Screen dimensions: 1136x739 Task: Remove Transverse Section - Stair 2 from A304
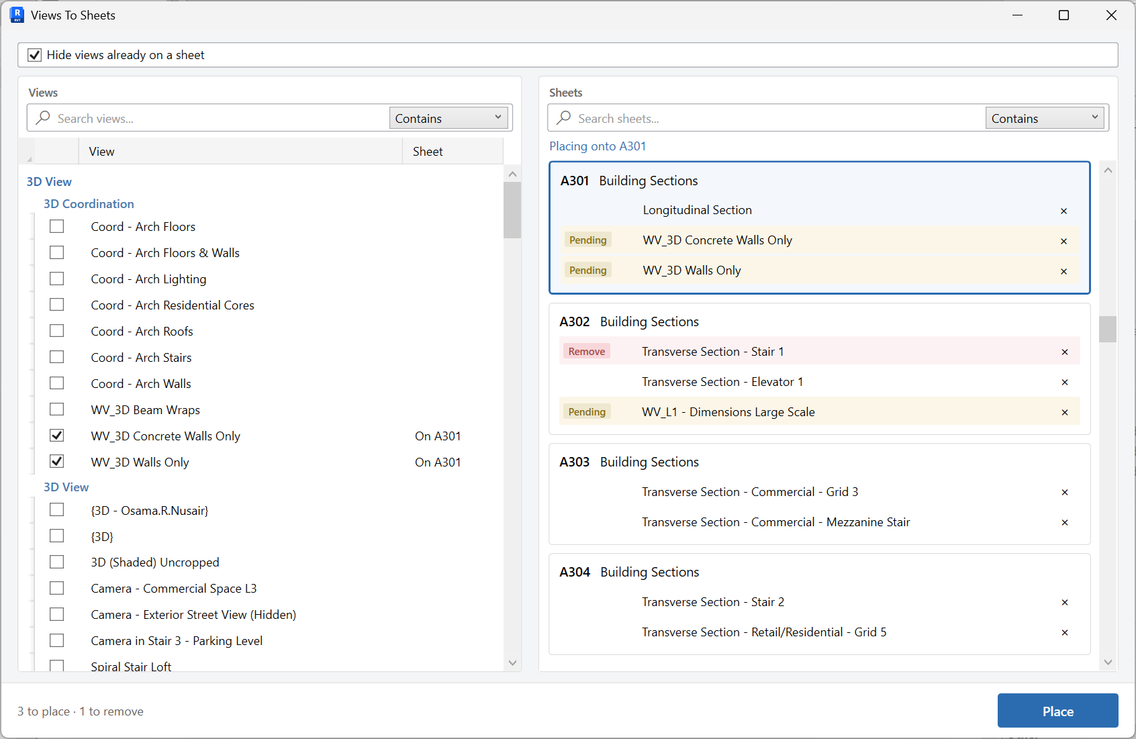click(x=1064, y=602)
